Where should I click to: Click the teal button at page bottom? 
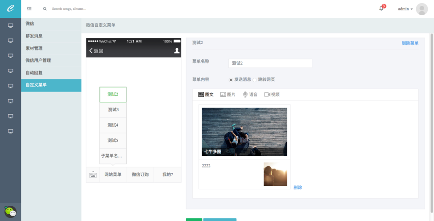tap(220, 220)
